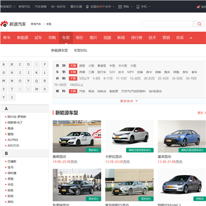Open the 图片 nav tab
Image resolution: width=206 pixels, height=206 pixels.
tap(93, 38)
